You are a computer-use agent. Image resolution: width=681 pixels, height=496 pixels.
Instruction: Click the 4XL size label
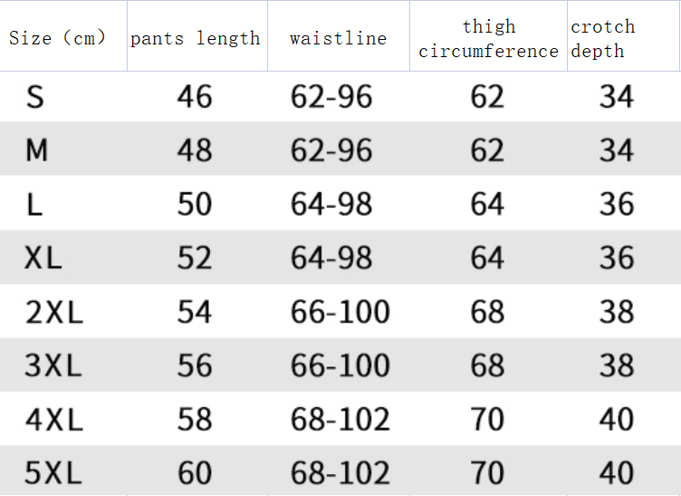point(53,419)
